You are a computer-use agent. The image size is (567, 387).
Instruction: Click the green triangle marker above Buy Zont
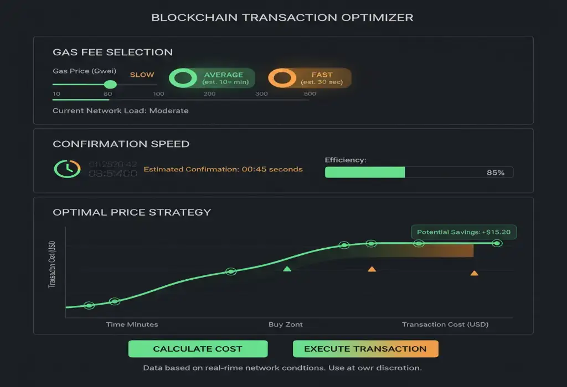click(287, 269)
